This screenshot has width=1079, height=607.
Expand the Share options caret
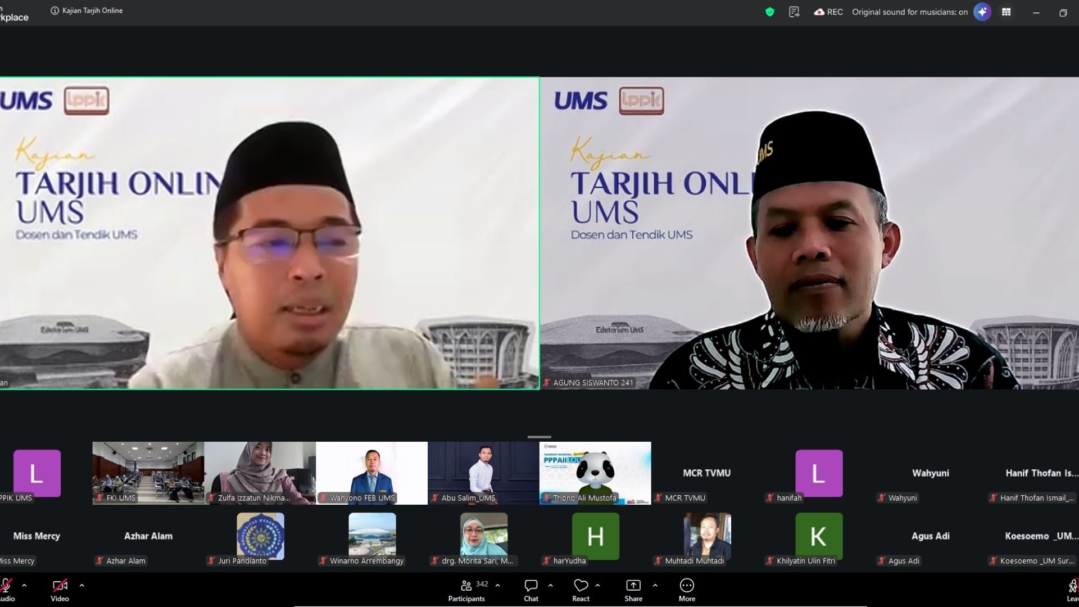(655, 586)
